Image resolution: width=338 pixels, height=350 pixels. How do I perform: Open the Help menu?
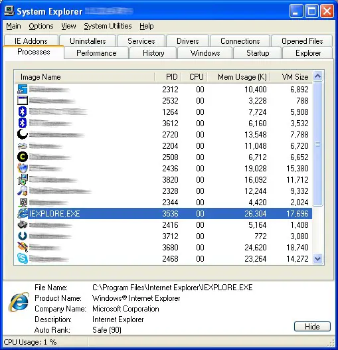(x=147, y=26)
